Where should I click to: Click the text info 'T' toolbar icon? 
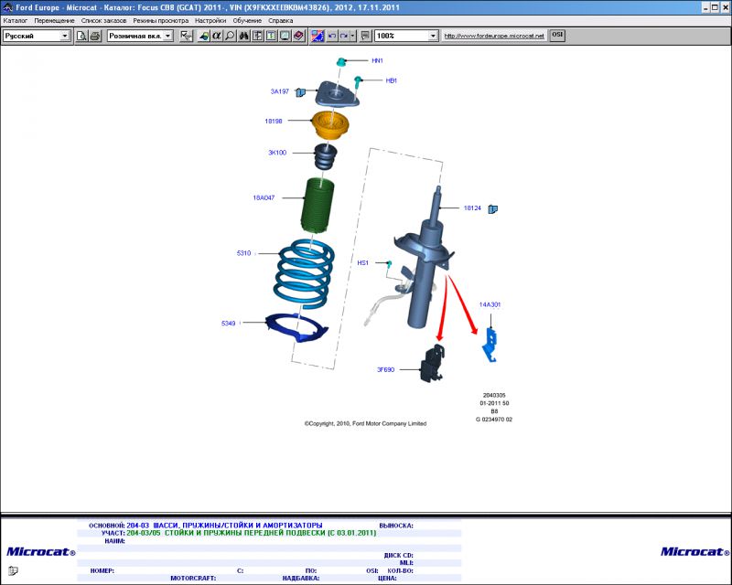(271, 36)
